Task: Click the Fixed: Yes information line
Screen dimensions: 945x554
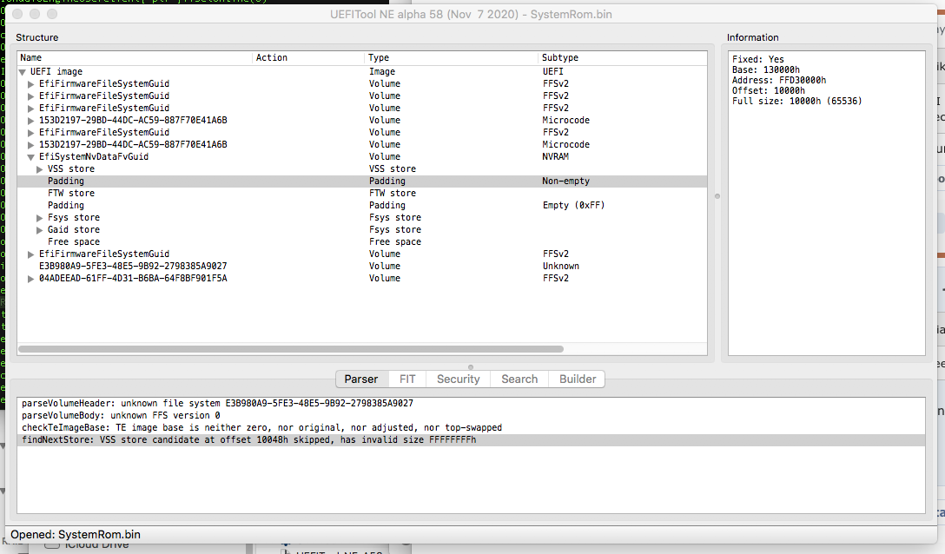Action: click(x=757, y=59)
